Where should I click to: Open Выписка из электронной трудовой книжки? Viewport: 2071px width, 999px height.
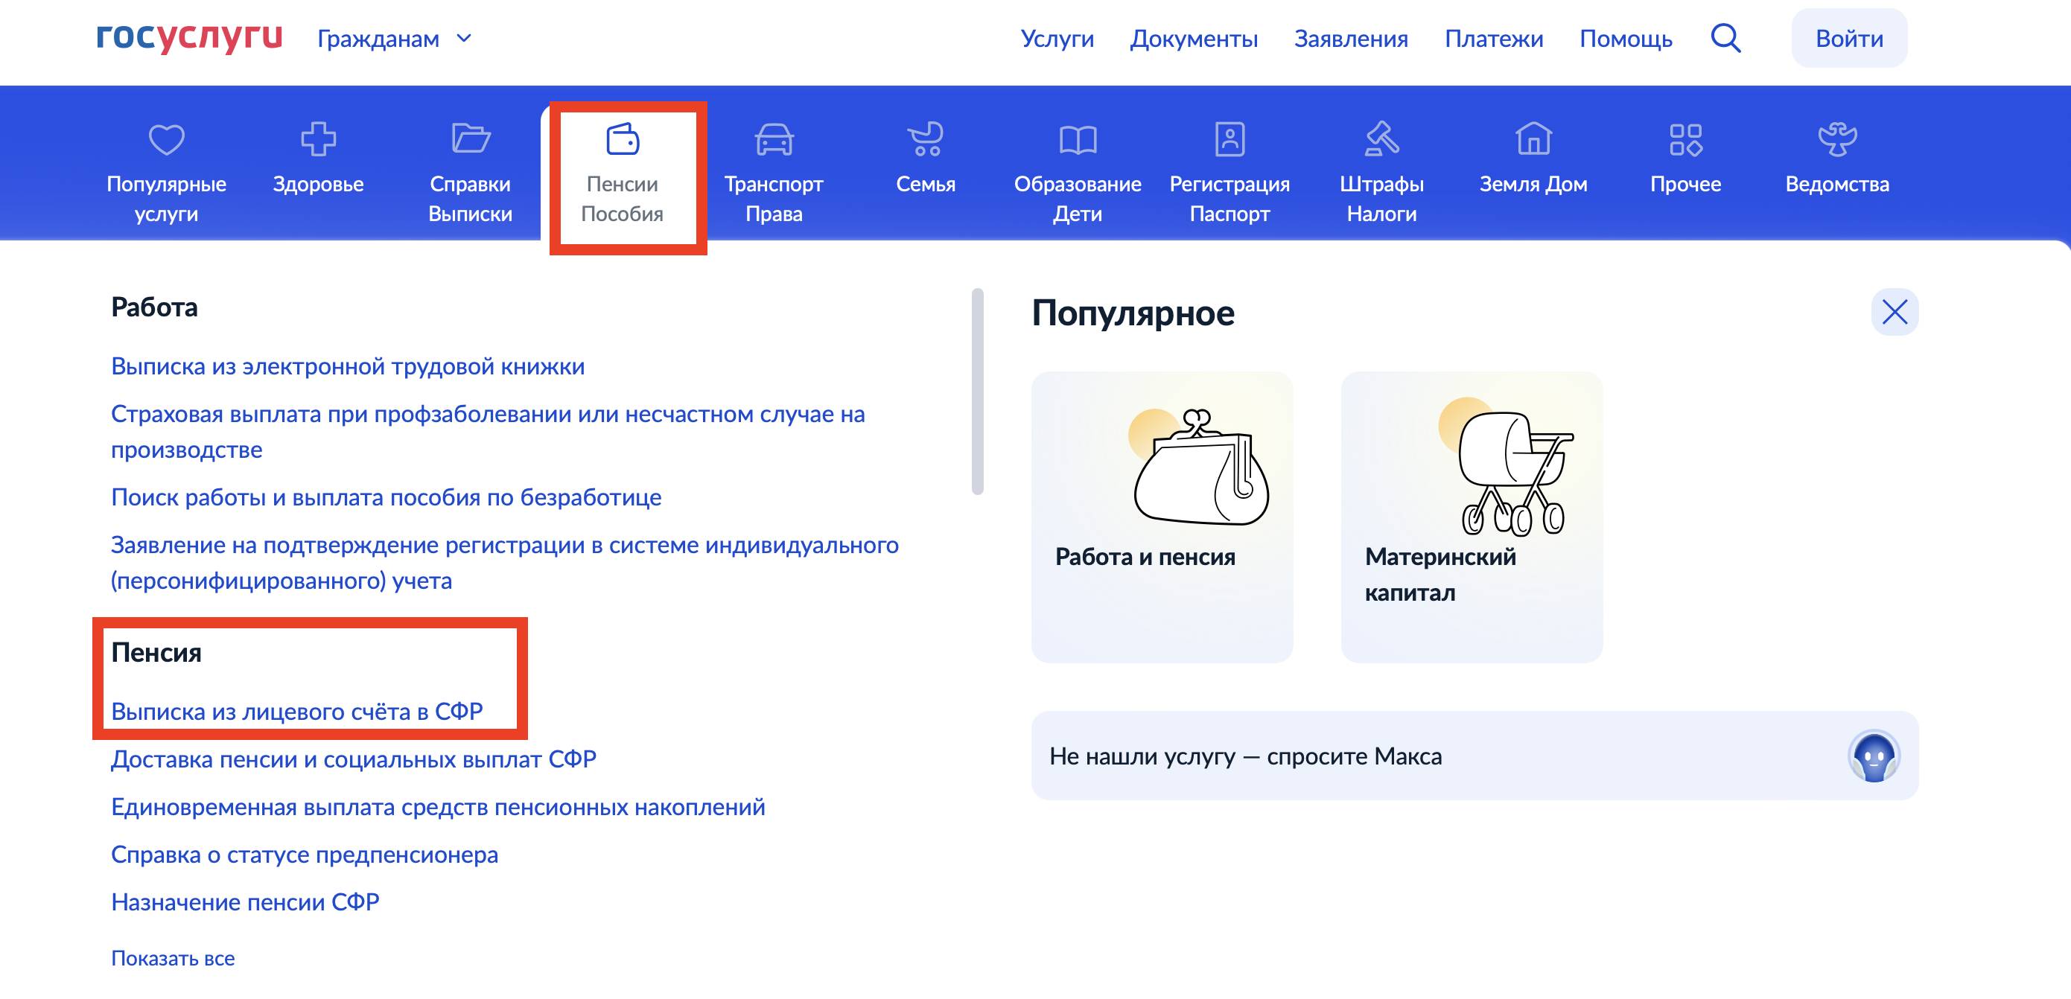coord(347,366)
